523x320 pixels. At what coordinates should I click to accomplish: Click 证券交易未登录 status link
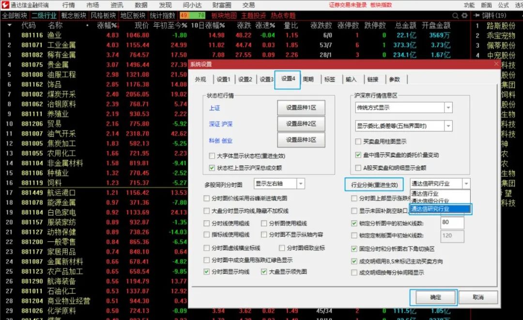pyautogui.click(x=348, y=5)
